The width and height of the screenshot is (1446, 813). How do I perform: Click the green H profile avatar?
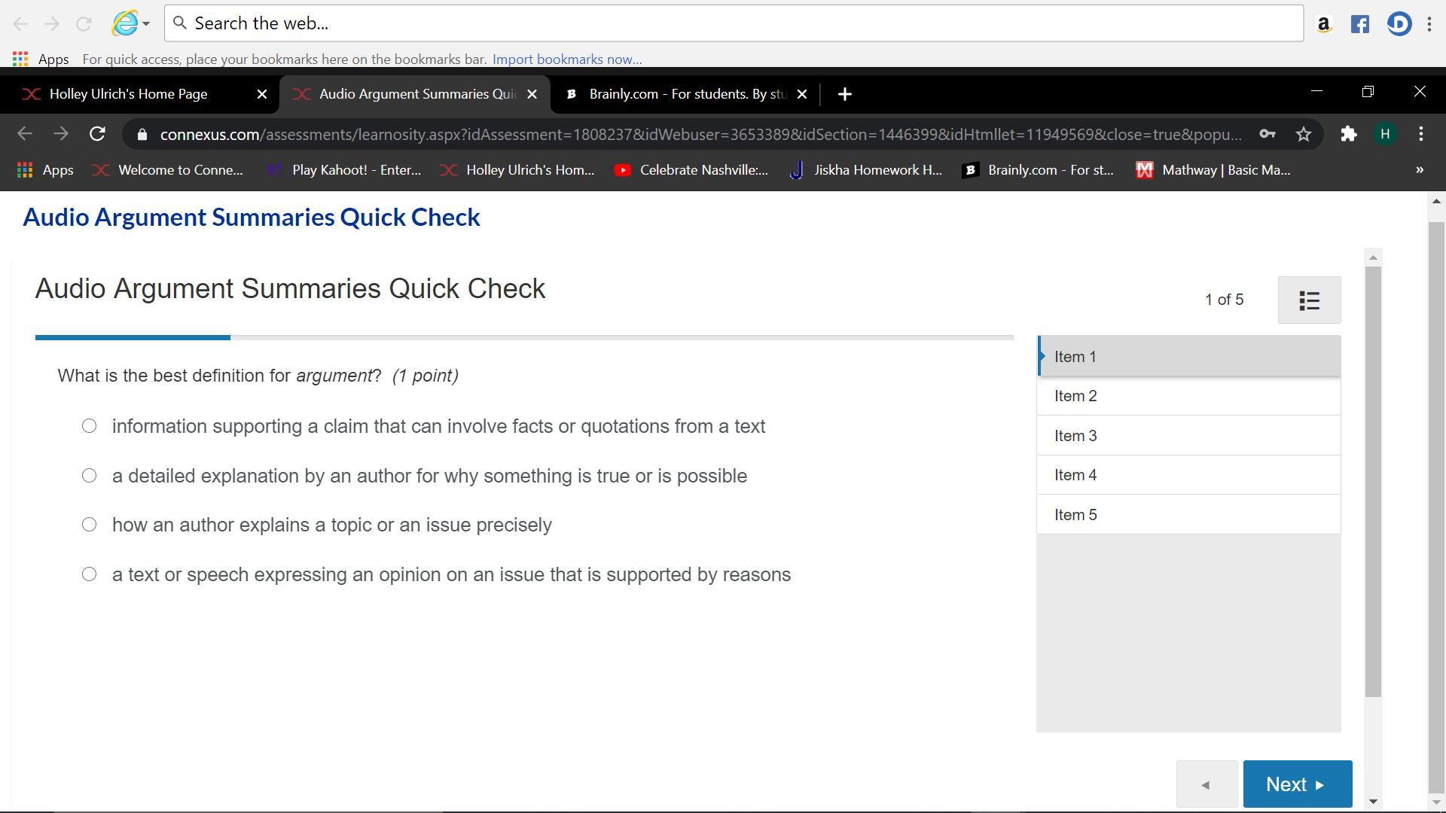1384,135
